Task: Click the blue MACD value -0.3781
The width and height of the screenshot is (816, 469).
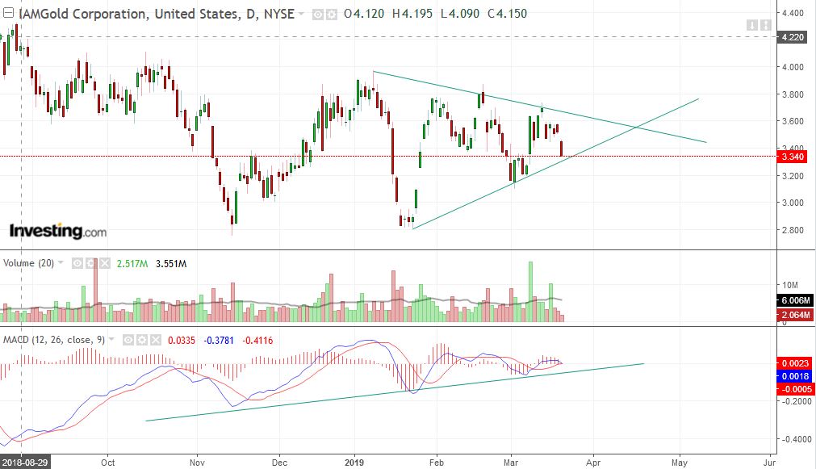Action: (219, 341)
